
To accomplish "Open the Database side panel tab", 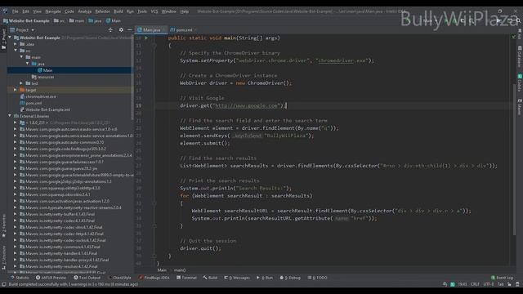I will (520, 56).
